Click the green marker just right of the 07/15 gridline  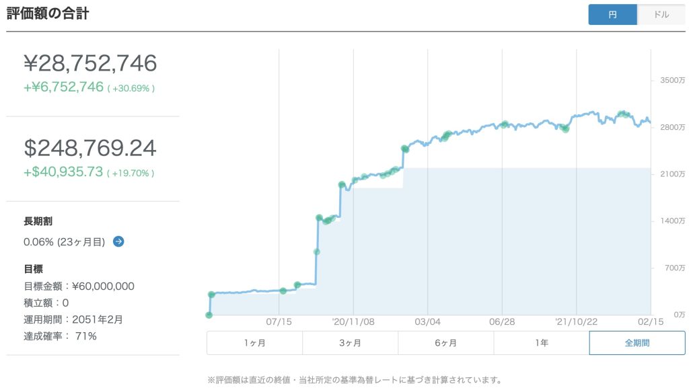[x=283, y=290]
